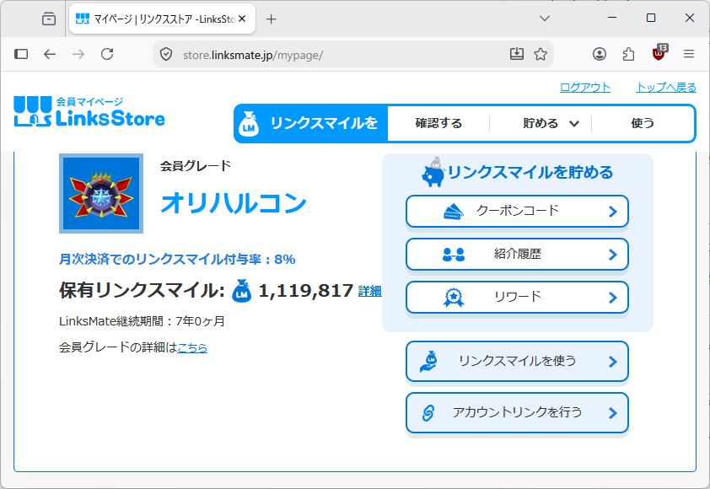This screenshot has width=710, height=489.
Task: Open the list all tabs dropdown
Action: point(545,19)
